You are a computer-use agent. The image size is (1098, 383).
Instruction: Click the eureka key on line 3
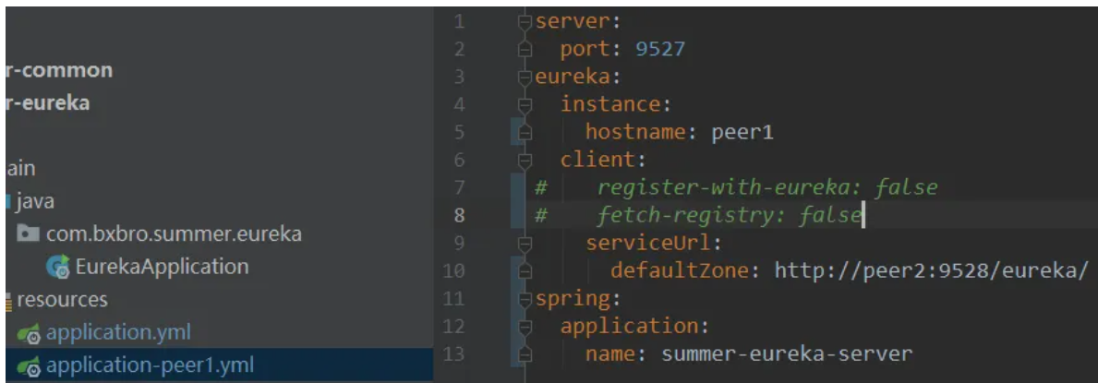click(x=573, y=77)
